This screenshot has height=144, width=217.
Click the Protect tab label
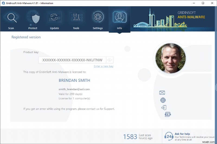(33, 28)
